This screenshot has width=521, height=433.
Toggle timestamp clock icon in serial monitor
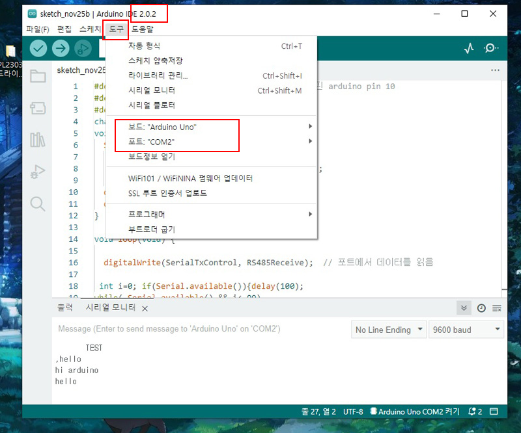pos(481,308)
